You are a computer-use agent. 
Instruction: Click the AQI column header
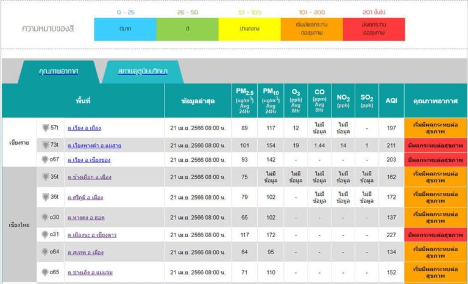click(x=391, y=101)
